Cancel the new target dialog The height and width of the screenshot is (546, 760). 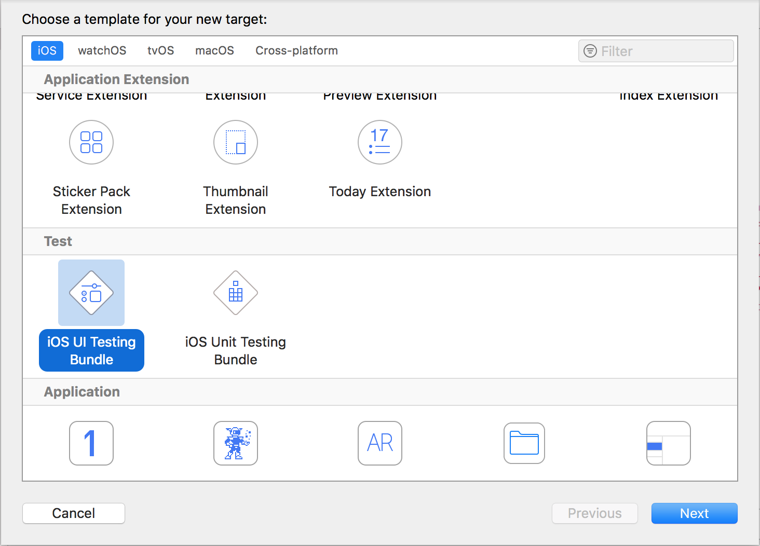click(x=73, y=513)
